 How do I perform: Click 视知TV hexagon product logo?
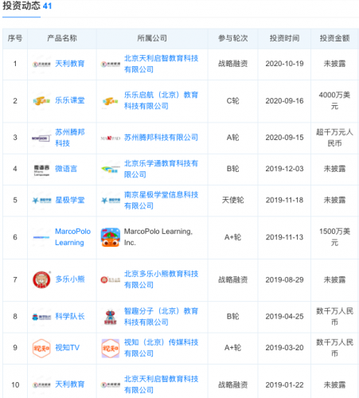click(41, 349)
